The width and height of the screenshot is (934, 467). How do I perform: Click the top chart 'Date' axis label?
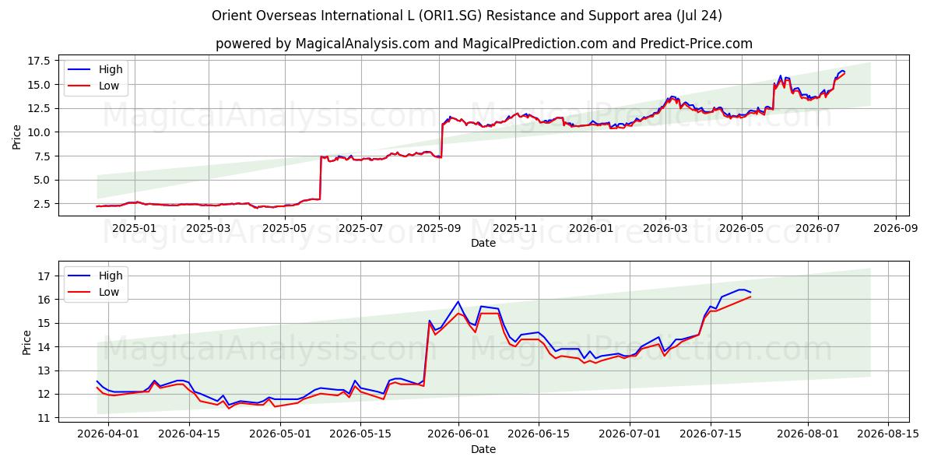click(x=483, y=243)
